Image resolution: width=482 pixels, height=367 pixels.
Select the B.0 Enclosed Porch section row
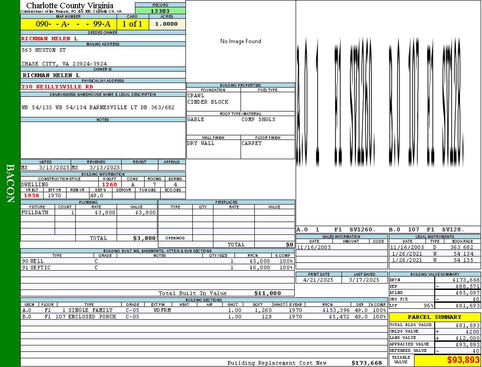point(204,317)
